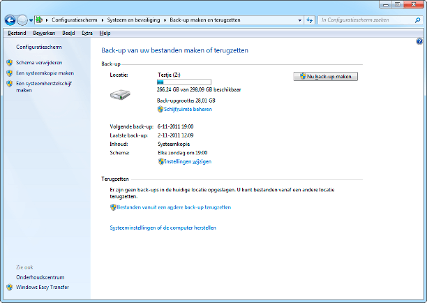The image size is (427, 303).
Task: Click next backup date 6-11-2011 19:00
Action: click(175, 126)
